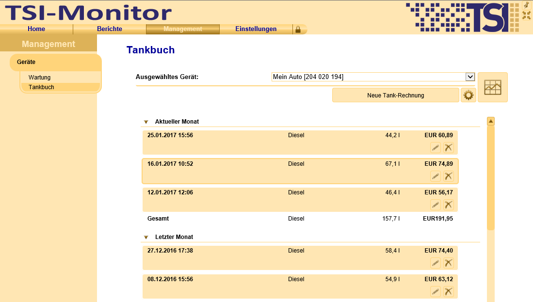
Task: Select the 25.01.2017 15:56 entry row
Action: 300,143
